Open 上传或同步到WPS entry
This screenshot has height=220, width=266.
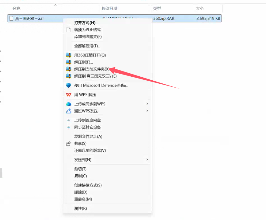coord(90,104)
